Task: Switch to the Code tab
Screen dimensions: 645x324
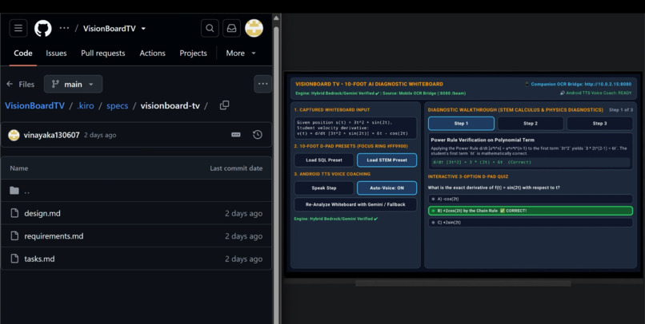Action: coord(23,53)
